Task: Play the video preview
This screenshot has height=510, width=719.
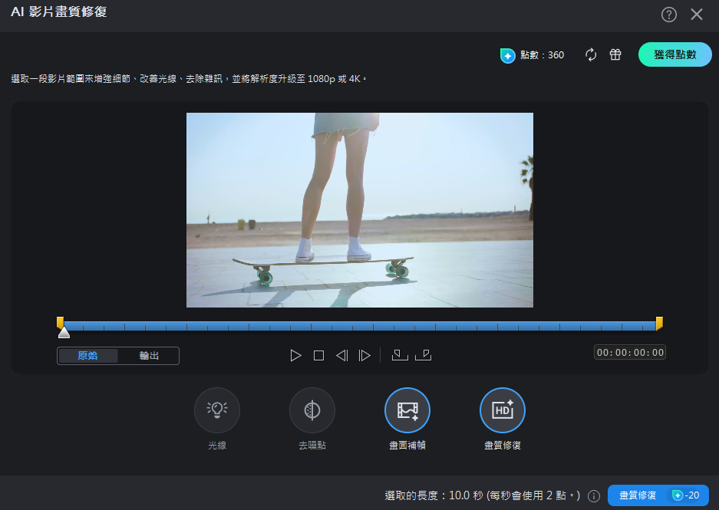Action: click(x=295, y=355)
